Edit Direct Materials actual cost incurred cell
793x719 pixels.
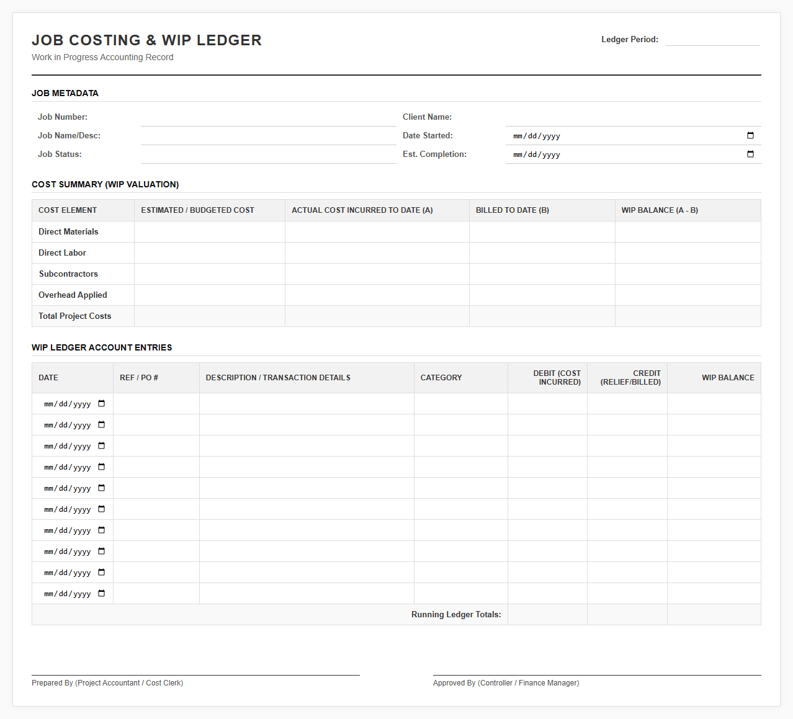tap(377, 232)
